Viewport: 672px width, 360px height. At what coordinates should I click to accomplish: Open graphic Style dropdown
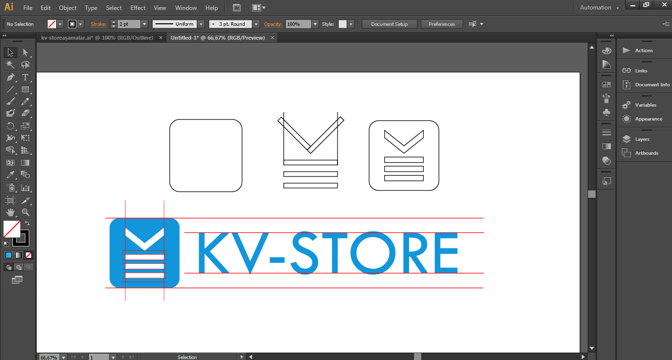(351, 24)
